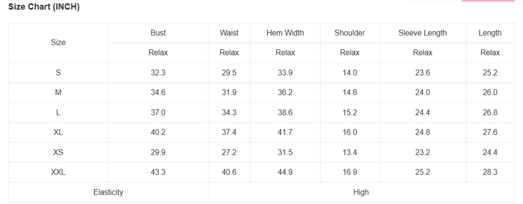Viewport: 523px width, 204px height.
Task: Select the M size row label
Action: pyautogui.click(x=58, y=93)
